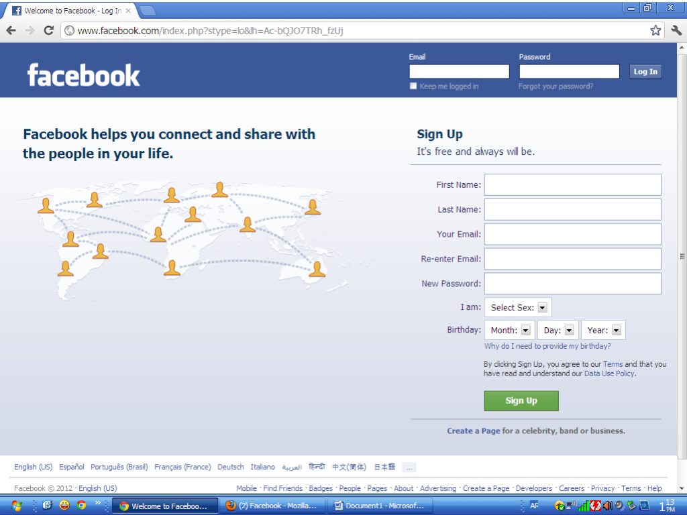Screen dimensions: 687x515
Task: Switch to Welcome to Facebook taskbar item
Action: pos(165,506)
